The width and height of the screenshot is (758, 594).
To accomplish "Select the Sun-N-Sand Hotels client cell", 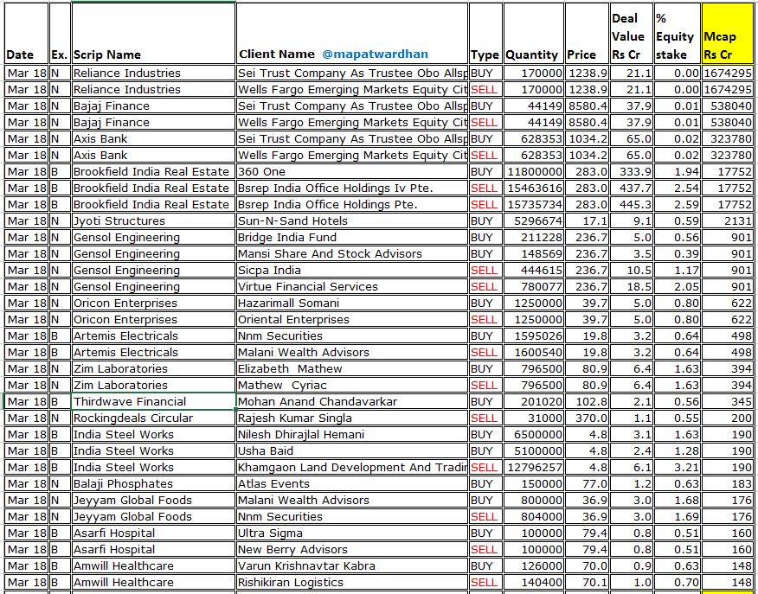I will point(352,221).
